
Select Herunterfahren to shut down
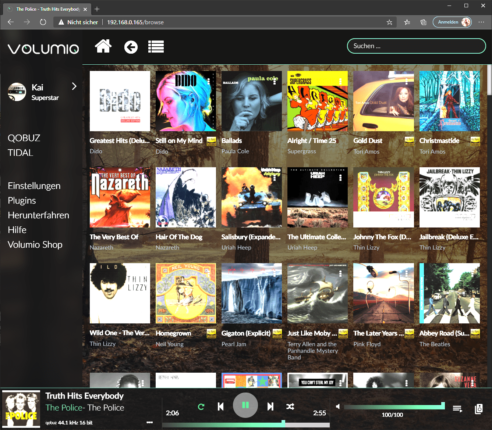click(39, 215)
